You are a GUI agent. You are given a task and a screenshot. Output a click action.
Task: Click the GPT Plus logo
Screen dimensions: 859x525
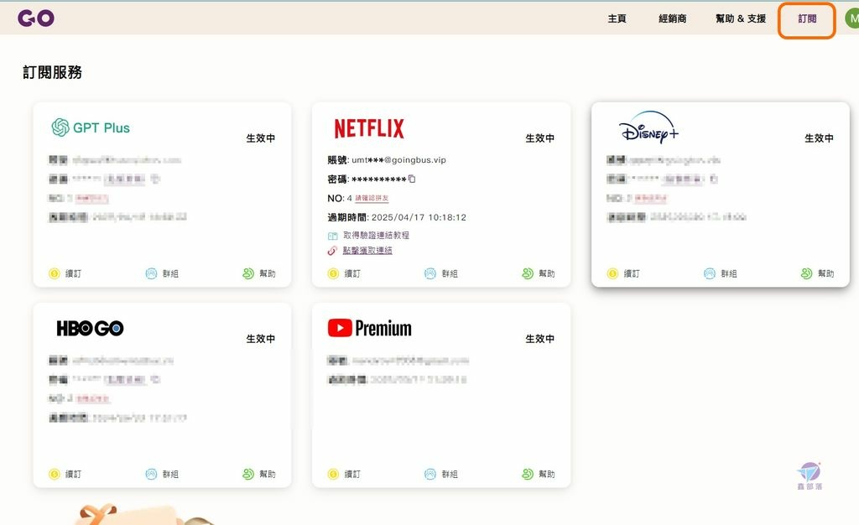[x=91, y=127]
